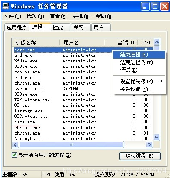Click the vertical scrollbar down arrow
The height and width of the screenshot is (179, 171).
coord(157,138)
